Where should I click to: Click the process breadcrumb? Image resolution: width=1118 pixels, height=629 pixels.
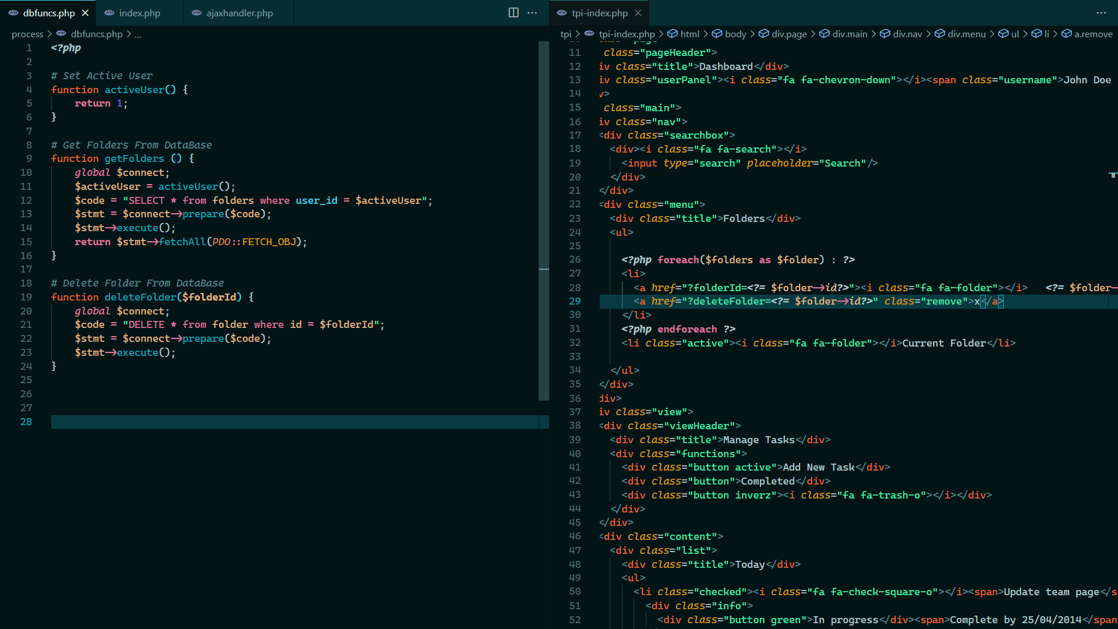(x=27, y=34)
